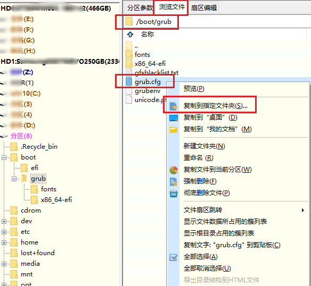Select the grub folder in tree

pyautogui.click(x=38, y=179)
